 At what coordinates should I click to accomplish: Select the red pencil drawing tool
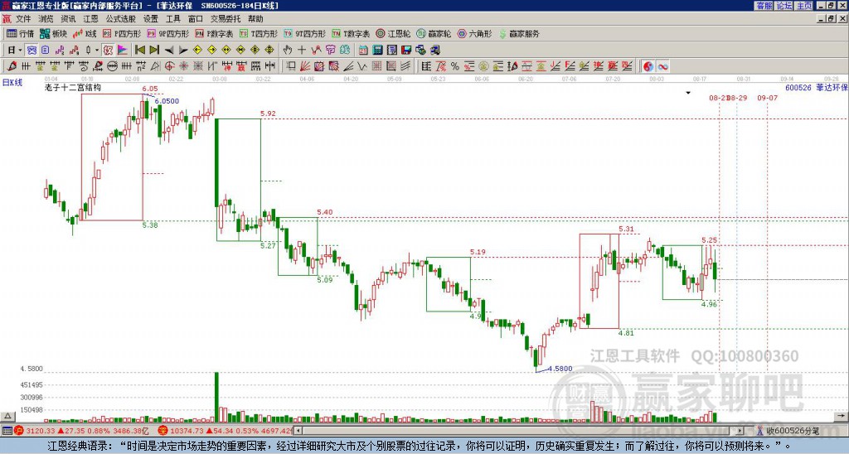coord(12,66)
